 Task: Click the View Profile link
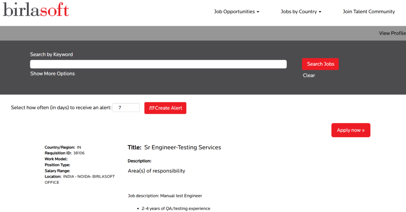click(392, 33)
